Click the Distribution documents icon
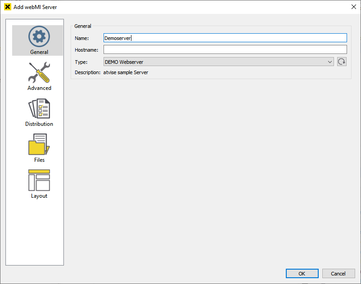This screenshot has height=284, width=361. [x=39, y=109]
